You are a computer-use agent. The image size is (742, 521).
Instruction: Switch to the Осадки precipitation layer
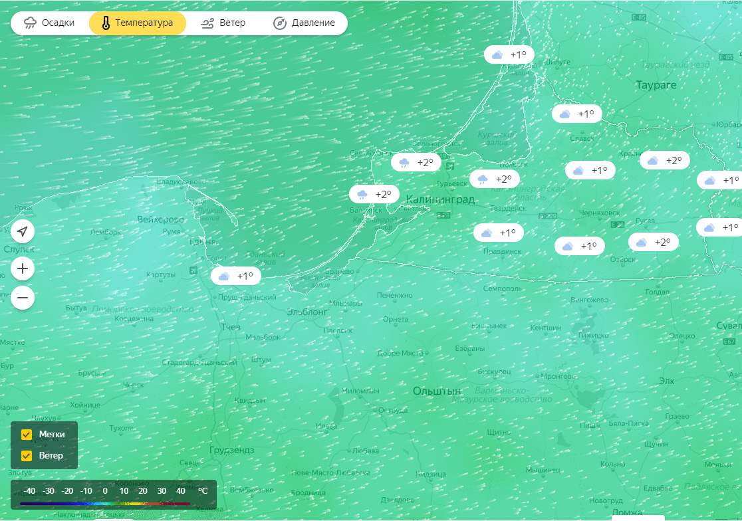(x=50, y=23)
